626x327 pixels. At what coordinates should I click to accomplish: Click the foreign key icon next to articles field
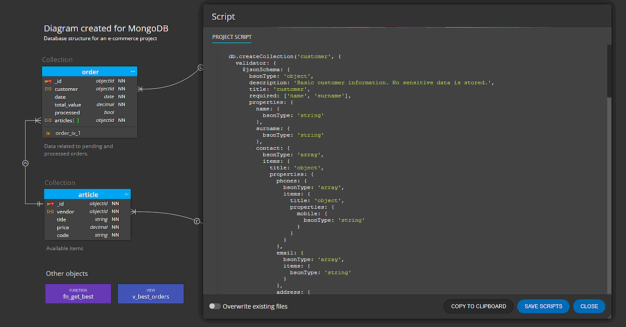pyautogui.click(x=49, y=120)
